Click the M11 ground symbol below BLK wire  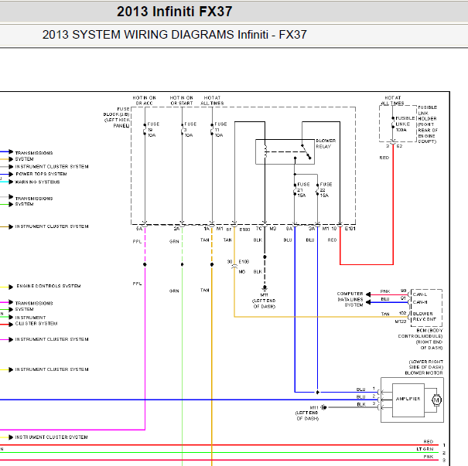point(265,287)
